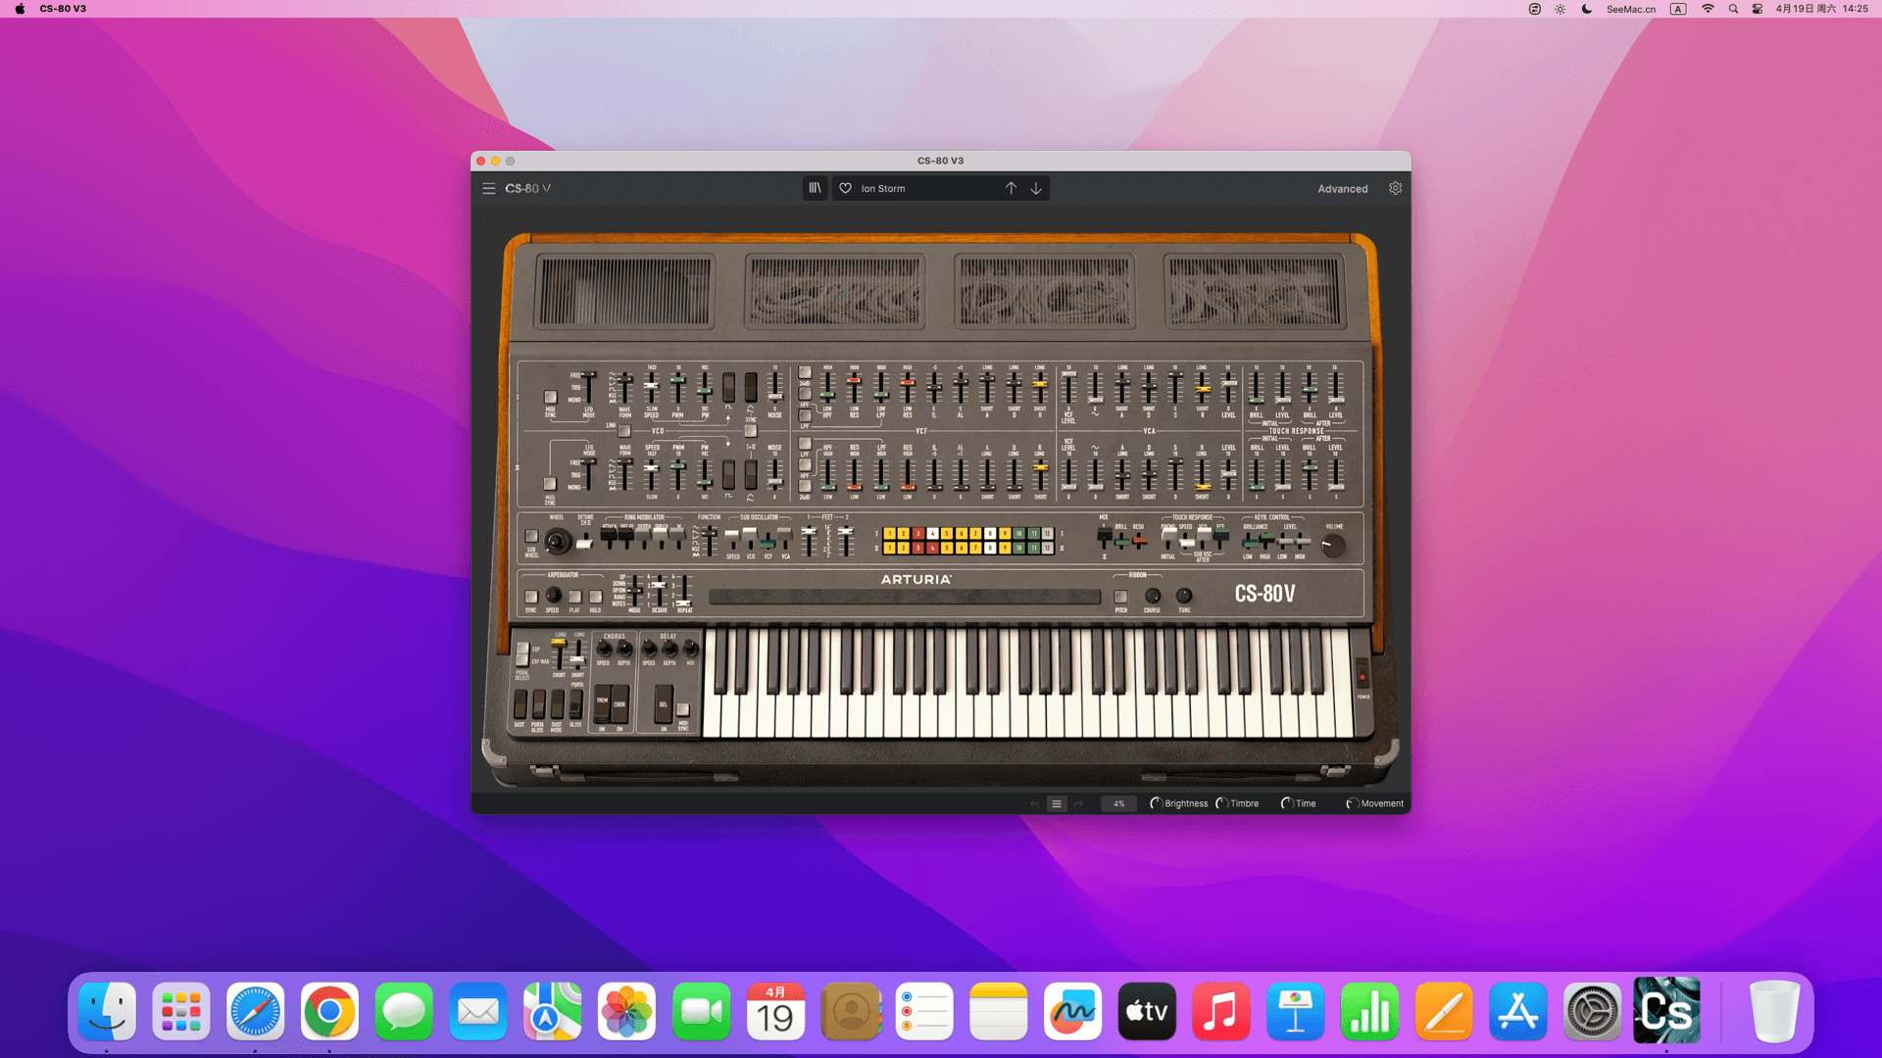Go to previous preset with up arrow

[x=1011, y=188]
